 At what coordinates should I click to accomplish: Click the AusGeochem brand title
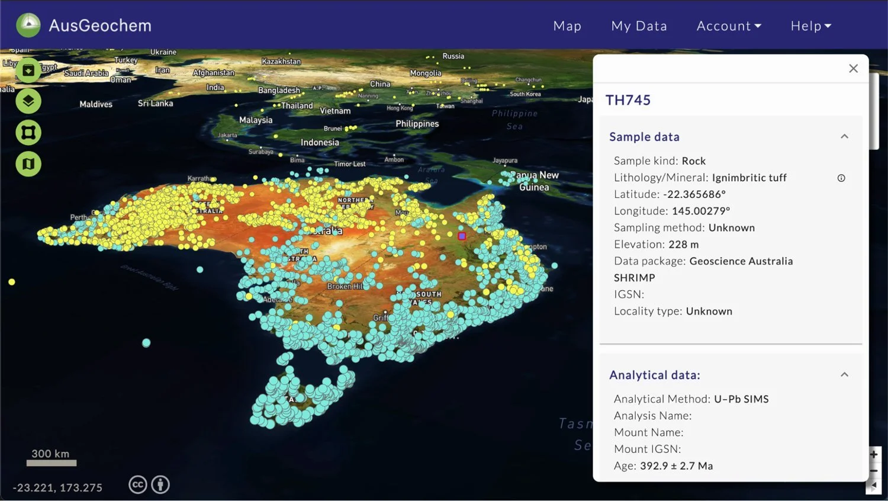click(100, 25)
